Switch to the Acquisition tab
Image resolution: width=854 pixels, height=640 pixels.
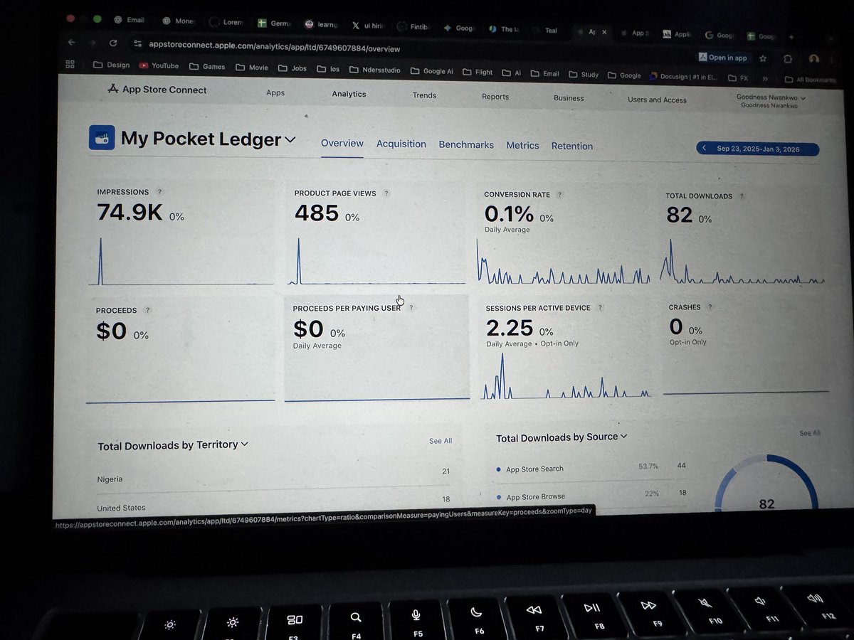tap(401, 144)
